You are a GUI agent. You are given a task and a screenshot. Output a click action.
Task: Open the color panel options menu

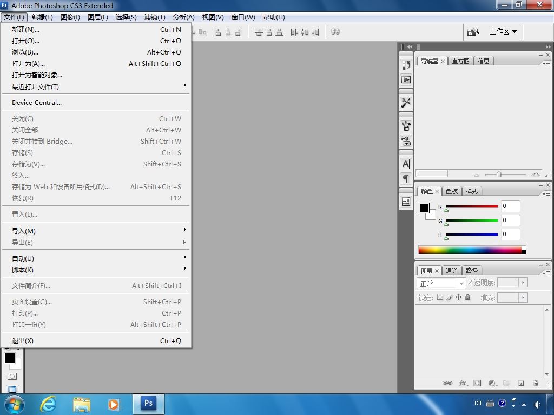pyautogui.click(x=546, y=194)
